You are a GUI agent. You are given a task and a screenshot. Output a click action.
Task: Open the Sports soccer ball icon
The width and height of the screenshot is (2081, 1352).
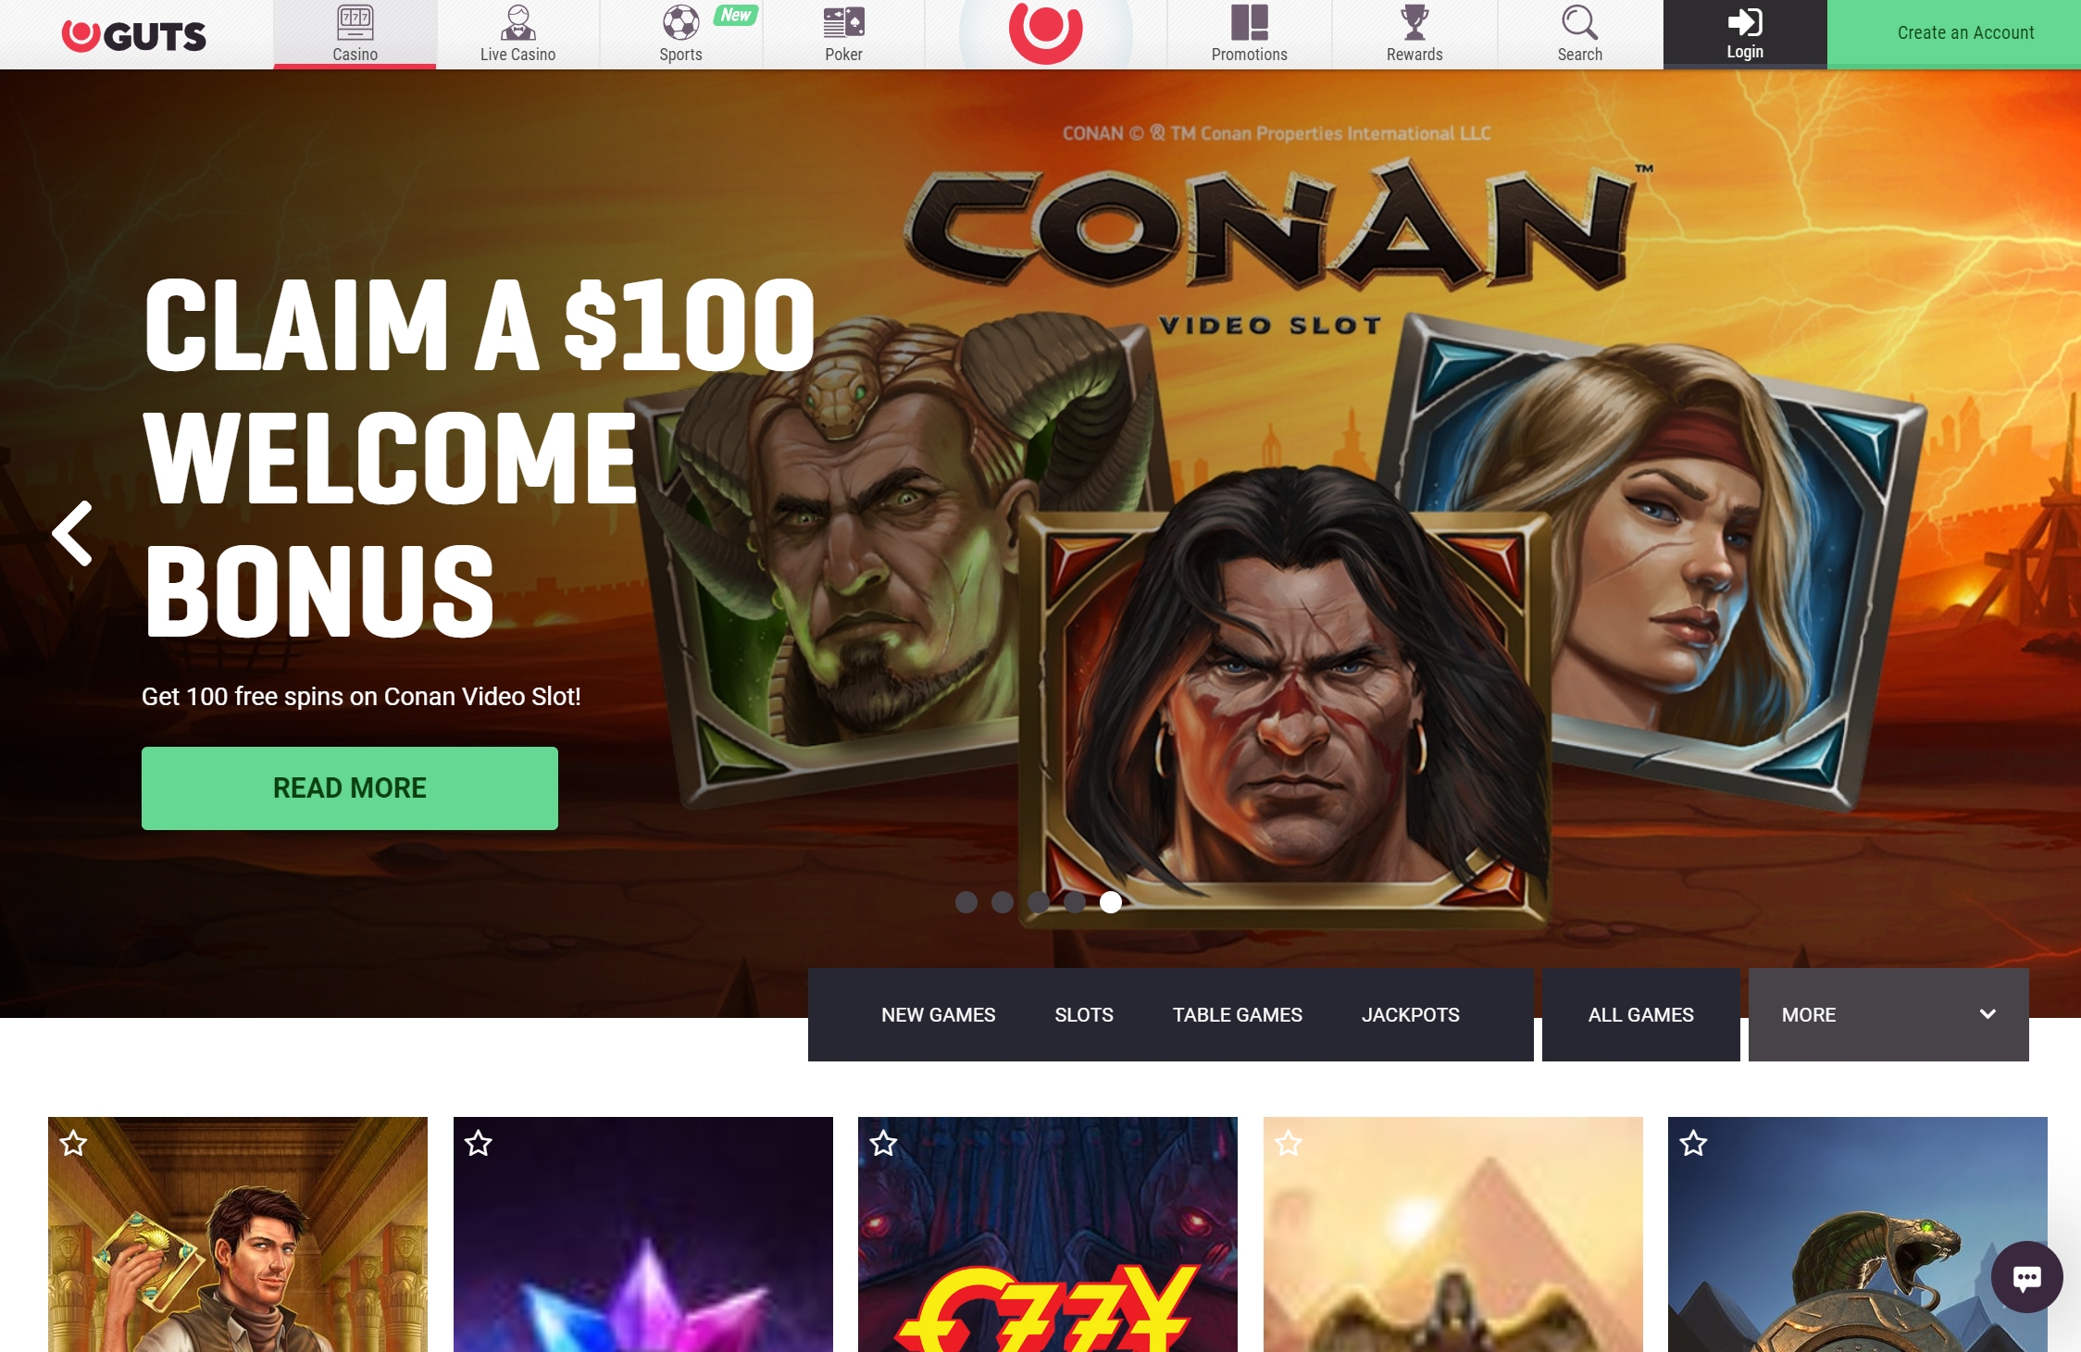(681, 23)
